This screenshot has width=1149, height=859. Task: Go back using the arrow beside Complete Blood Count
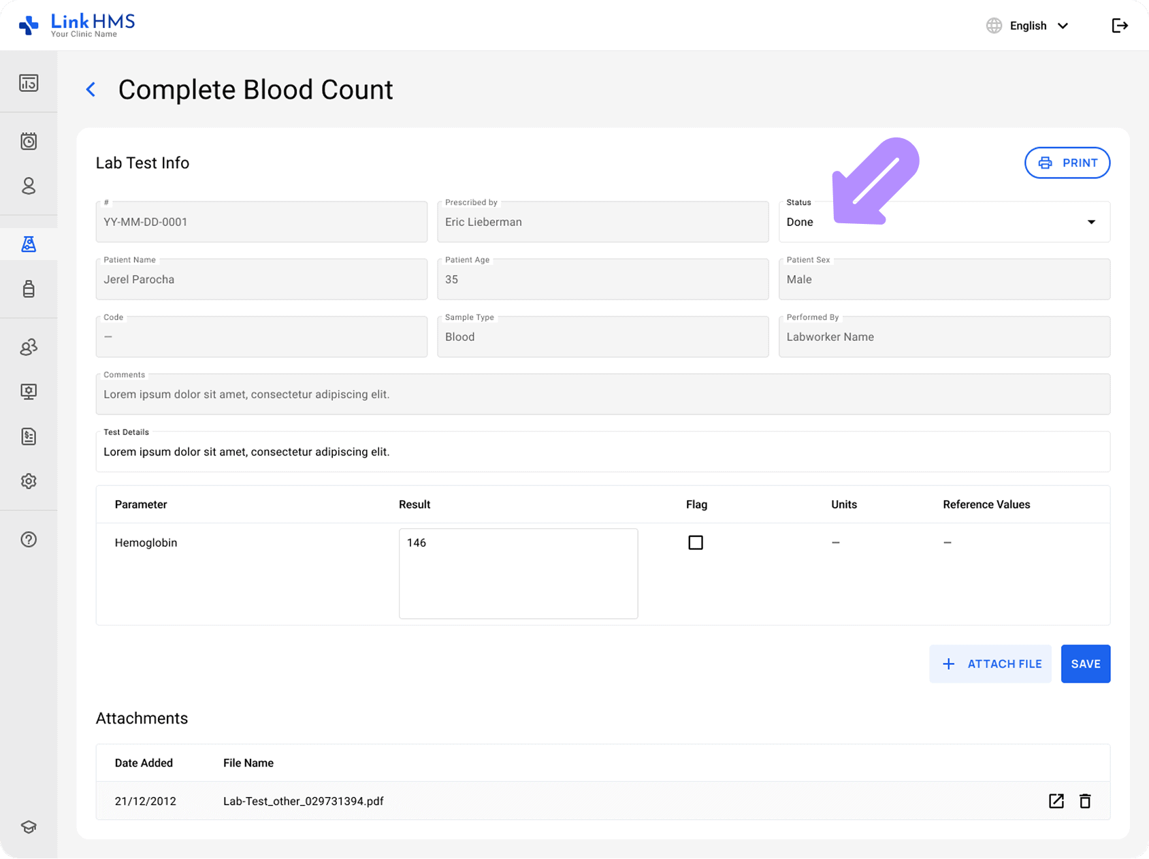click(x=91, y=89)
